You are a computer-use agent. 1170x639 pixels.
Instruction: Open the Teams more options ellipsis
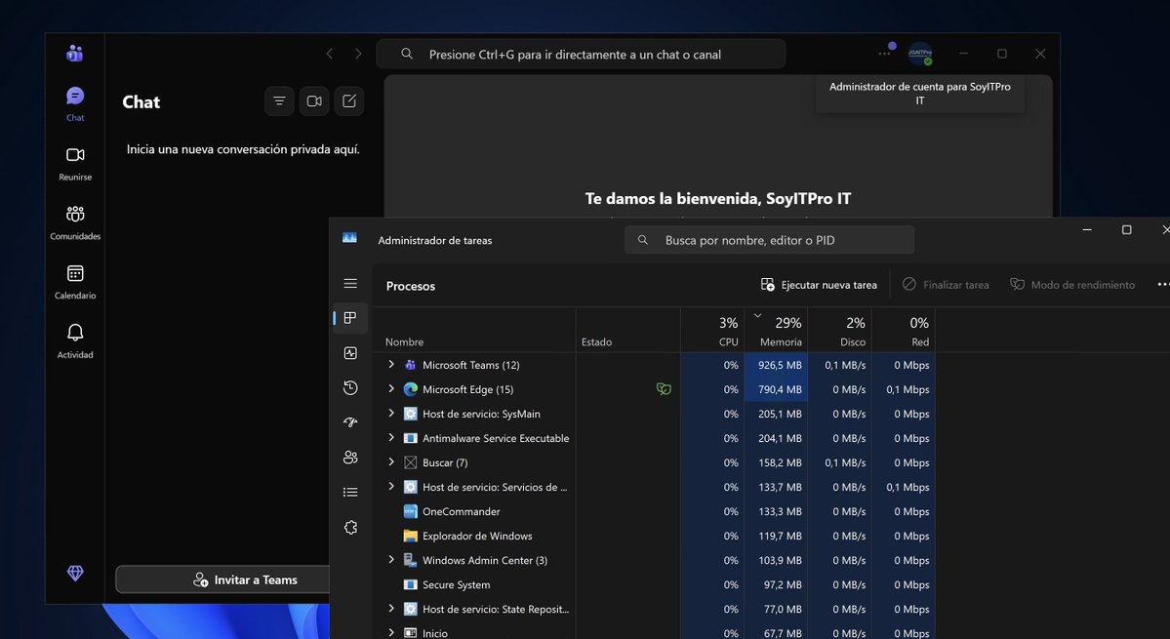click(x=884, y=54)
